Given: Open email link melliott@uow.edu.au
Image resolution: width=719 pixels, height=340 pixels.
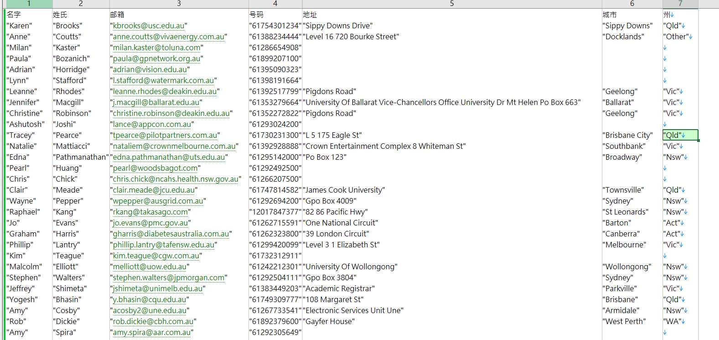Looking at the screenshot, I should coord(150,267).
